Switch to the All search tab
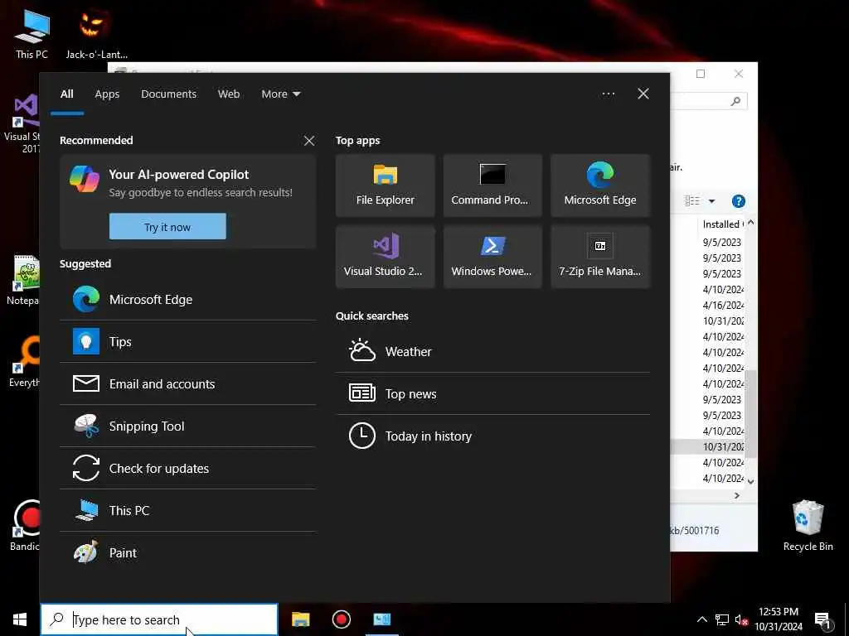 coord(66,94)
